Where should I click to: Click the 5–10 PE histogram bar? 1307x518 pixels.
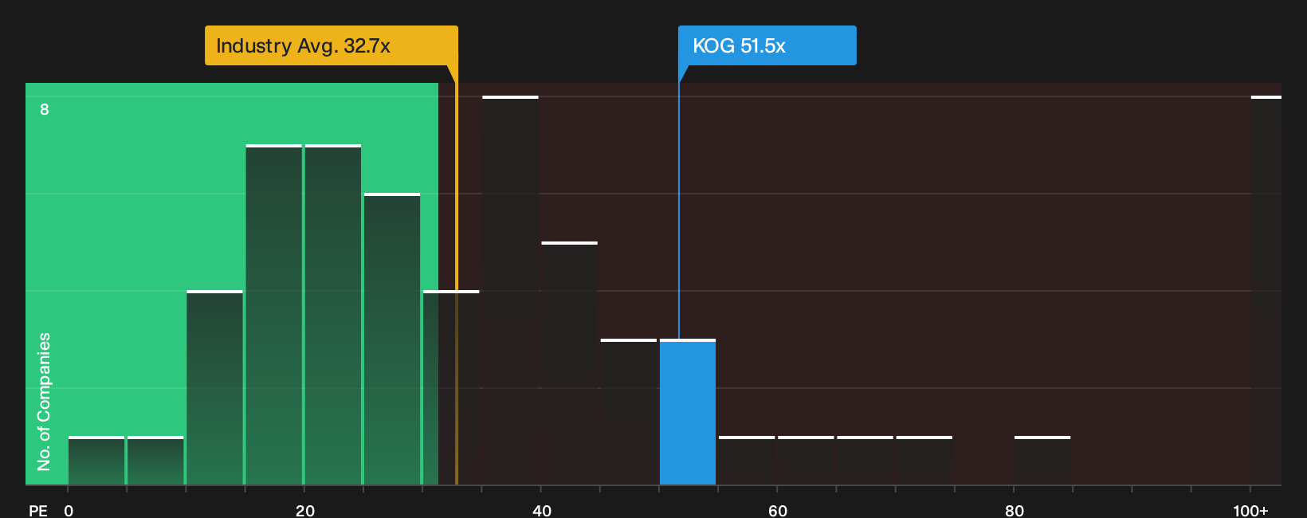click(x=155, y=461)
